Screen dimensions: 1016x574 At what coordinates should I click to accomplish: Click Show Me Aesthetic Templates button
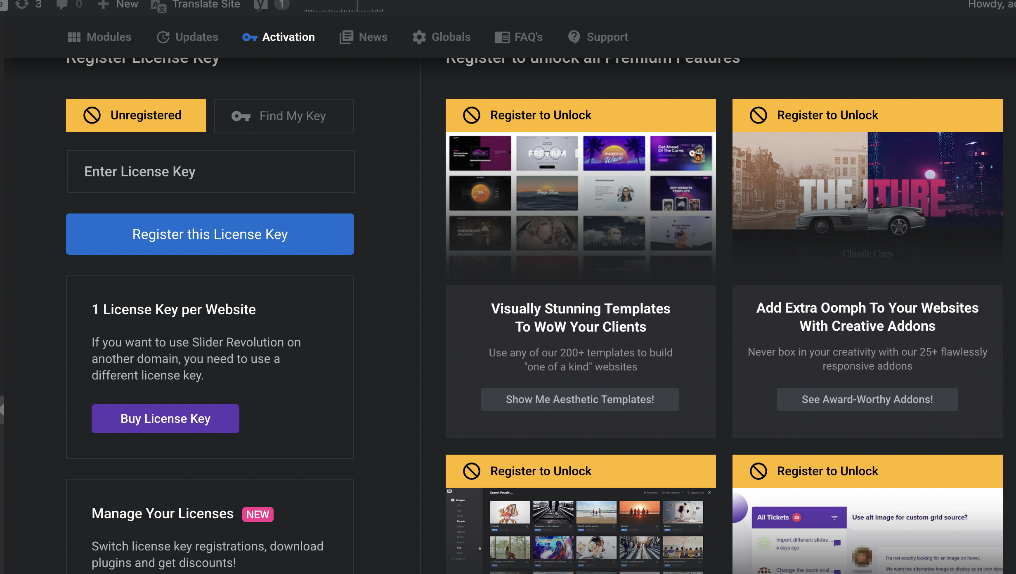pyautogui.click(x=579, y=399)
